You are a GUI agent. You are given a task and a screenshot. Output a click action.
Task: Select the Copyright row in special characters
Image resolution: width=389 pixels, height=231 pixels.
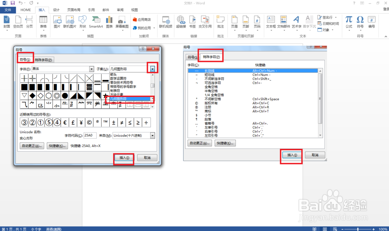coord(253,103)
